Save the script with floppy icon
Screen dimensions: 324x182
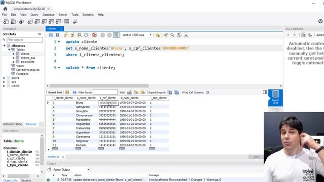click(x=57, y=35)
